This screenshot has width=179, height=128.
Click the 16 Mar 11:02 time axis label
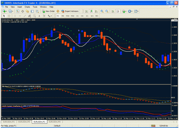click(95, 119)
